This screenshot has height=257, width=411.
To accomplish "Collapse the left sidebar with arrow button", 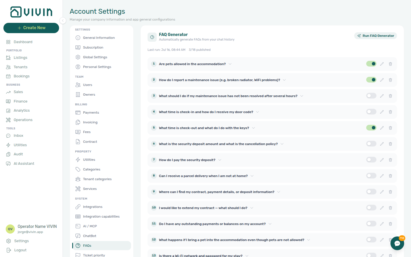I will pyautogui.click(x=63, y=20).
